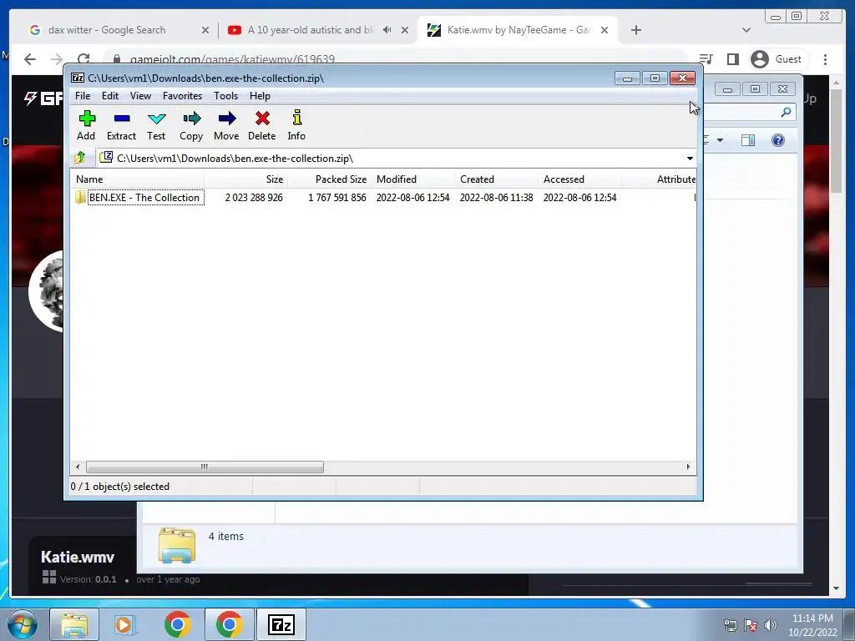Toggle the Explorer preview pane icon
The width and height of the screenshot is (855, 641).
(748, 140)
